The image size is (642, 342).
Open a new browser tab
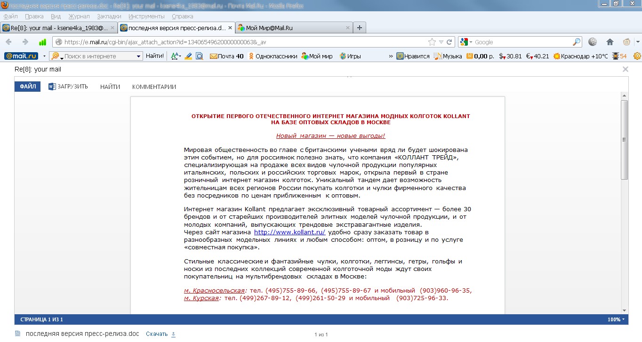(360, 28)
